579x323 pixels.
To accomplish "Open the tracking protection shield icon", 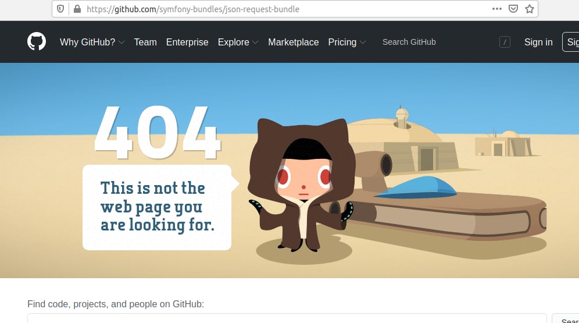I will point(60,9).
